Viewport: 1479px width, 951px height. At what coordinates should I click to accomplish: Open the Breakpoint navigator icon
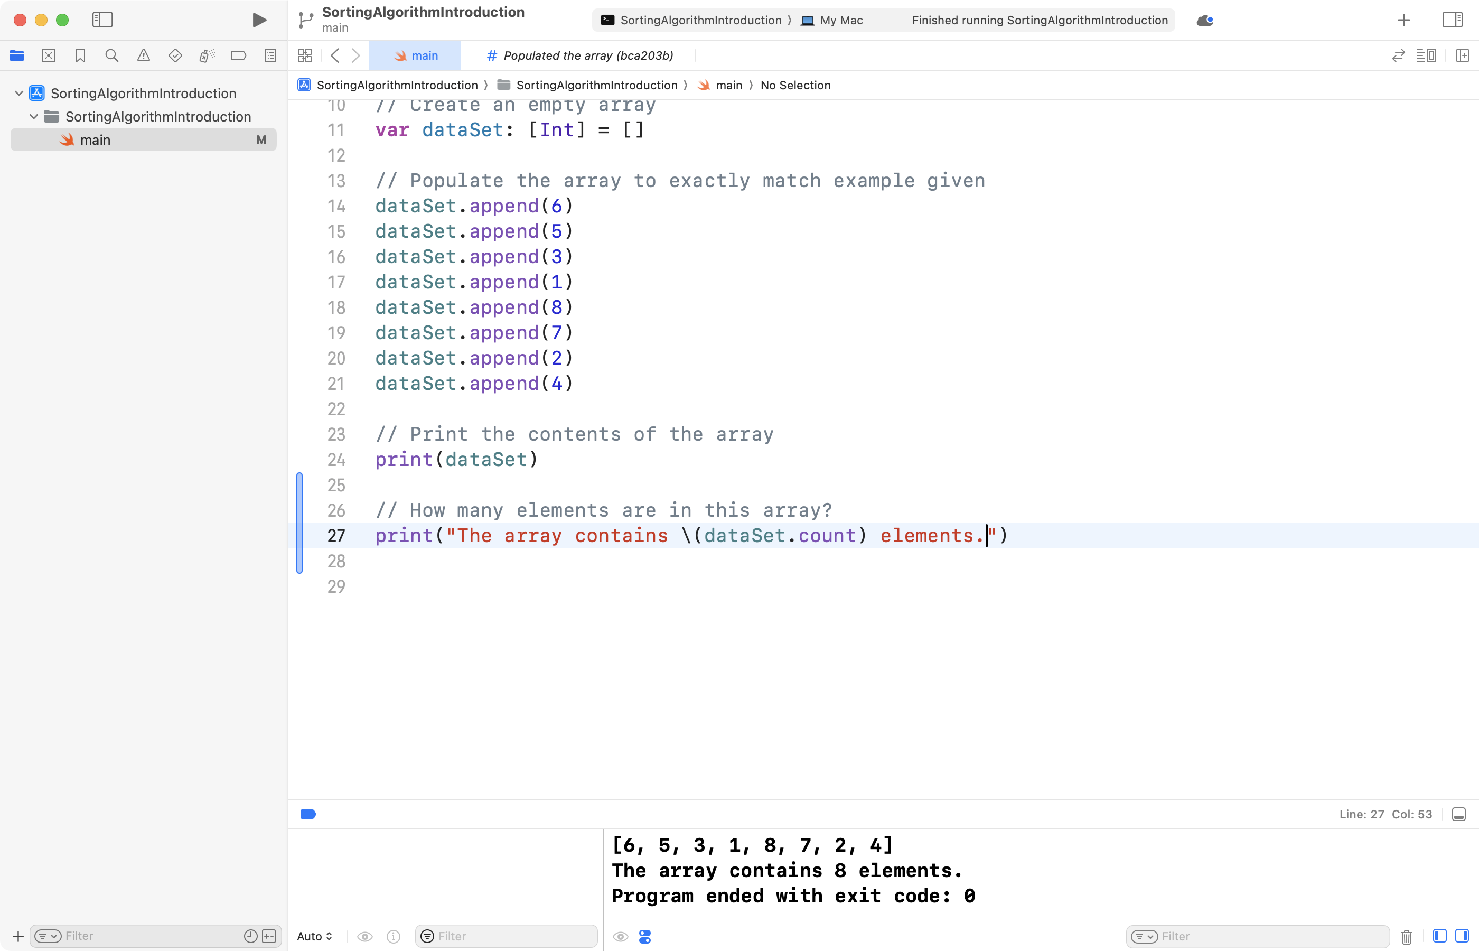click(x=238, y=55)
